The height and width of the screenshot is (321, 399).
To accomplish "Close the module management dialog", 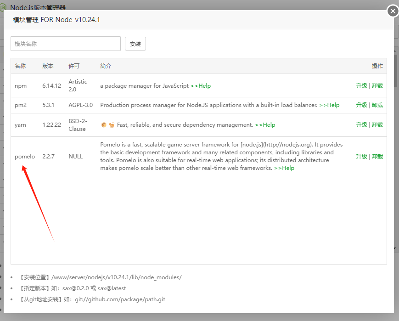I will coord(393,11).
